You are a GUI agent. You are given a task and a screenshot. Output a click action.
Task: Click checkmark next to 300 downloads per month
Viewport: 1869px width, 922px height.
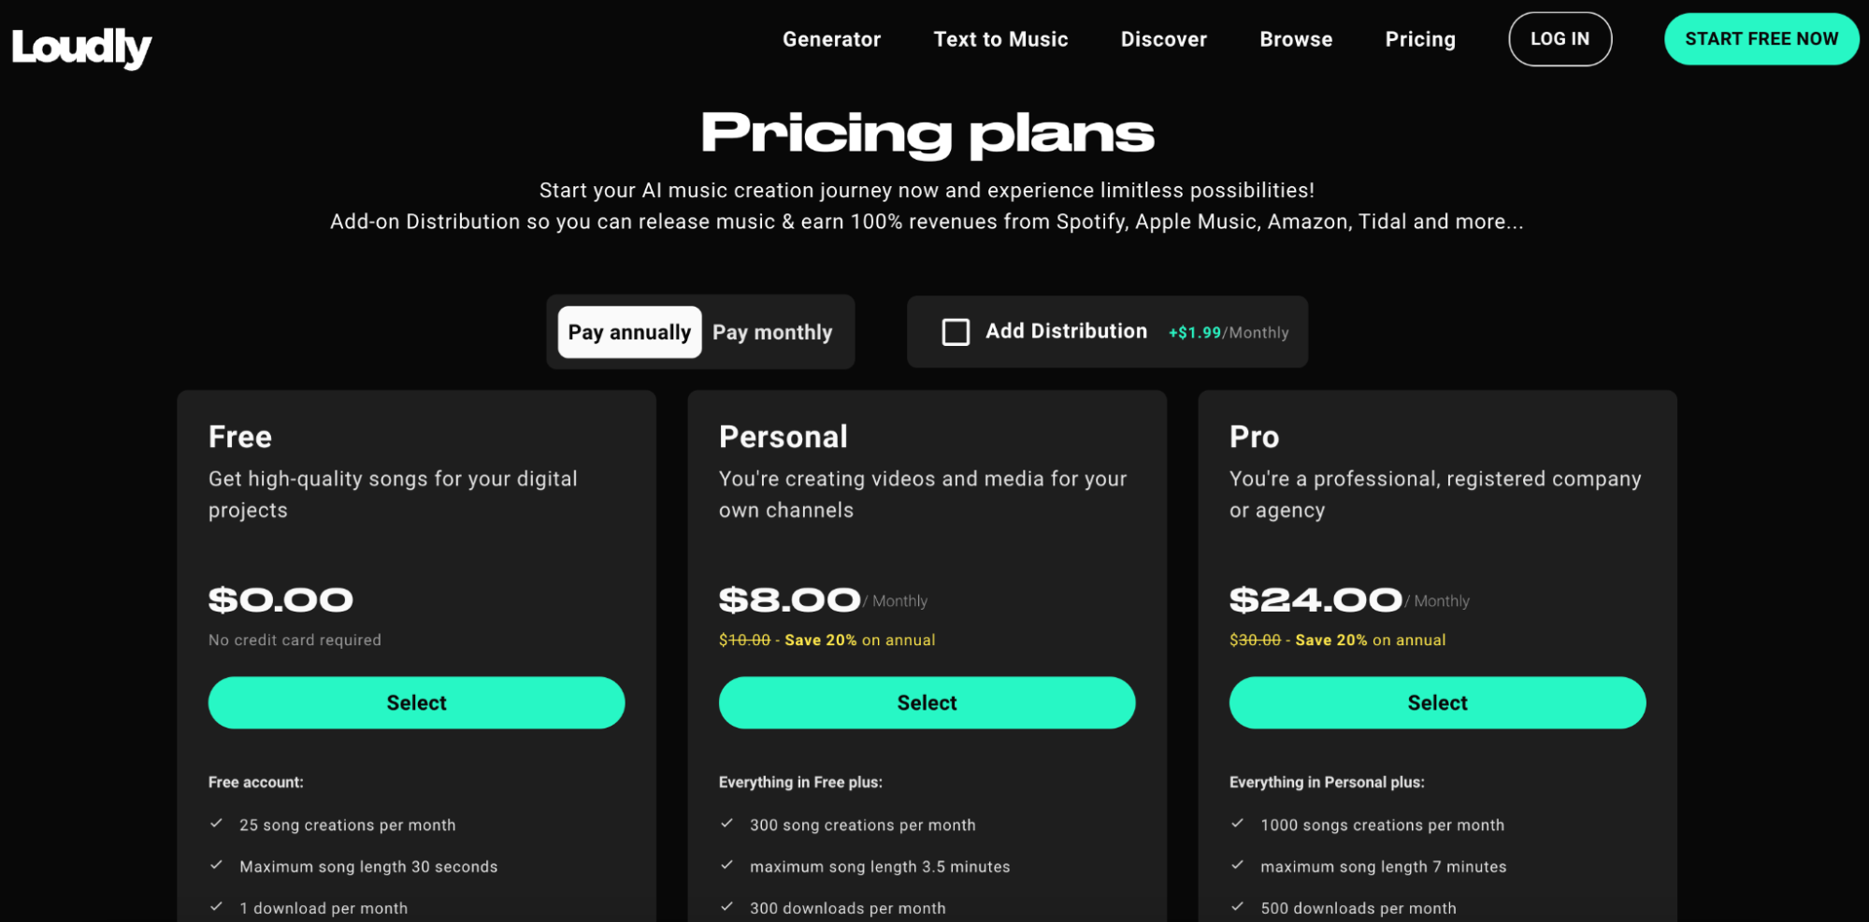tap(727, 907)
